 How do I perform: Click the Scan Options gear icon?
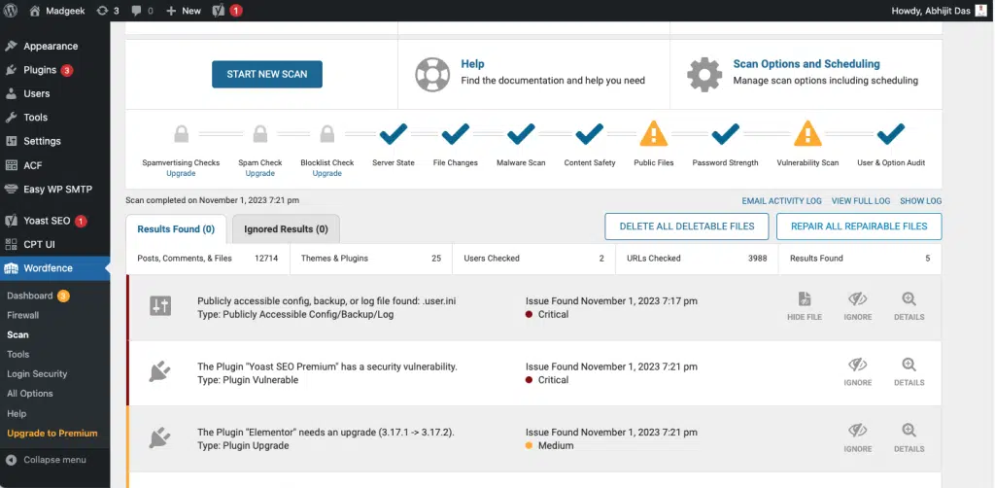tap(704, 74)
